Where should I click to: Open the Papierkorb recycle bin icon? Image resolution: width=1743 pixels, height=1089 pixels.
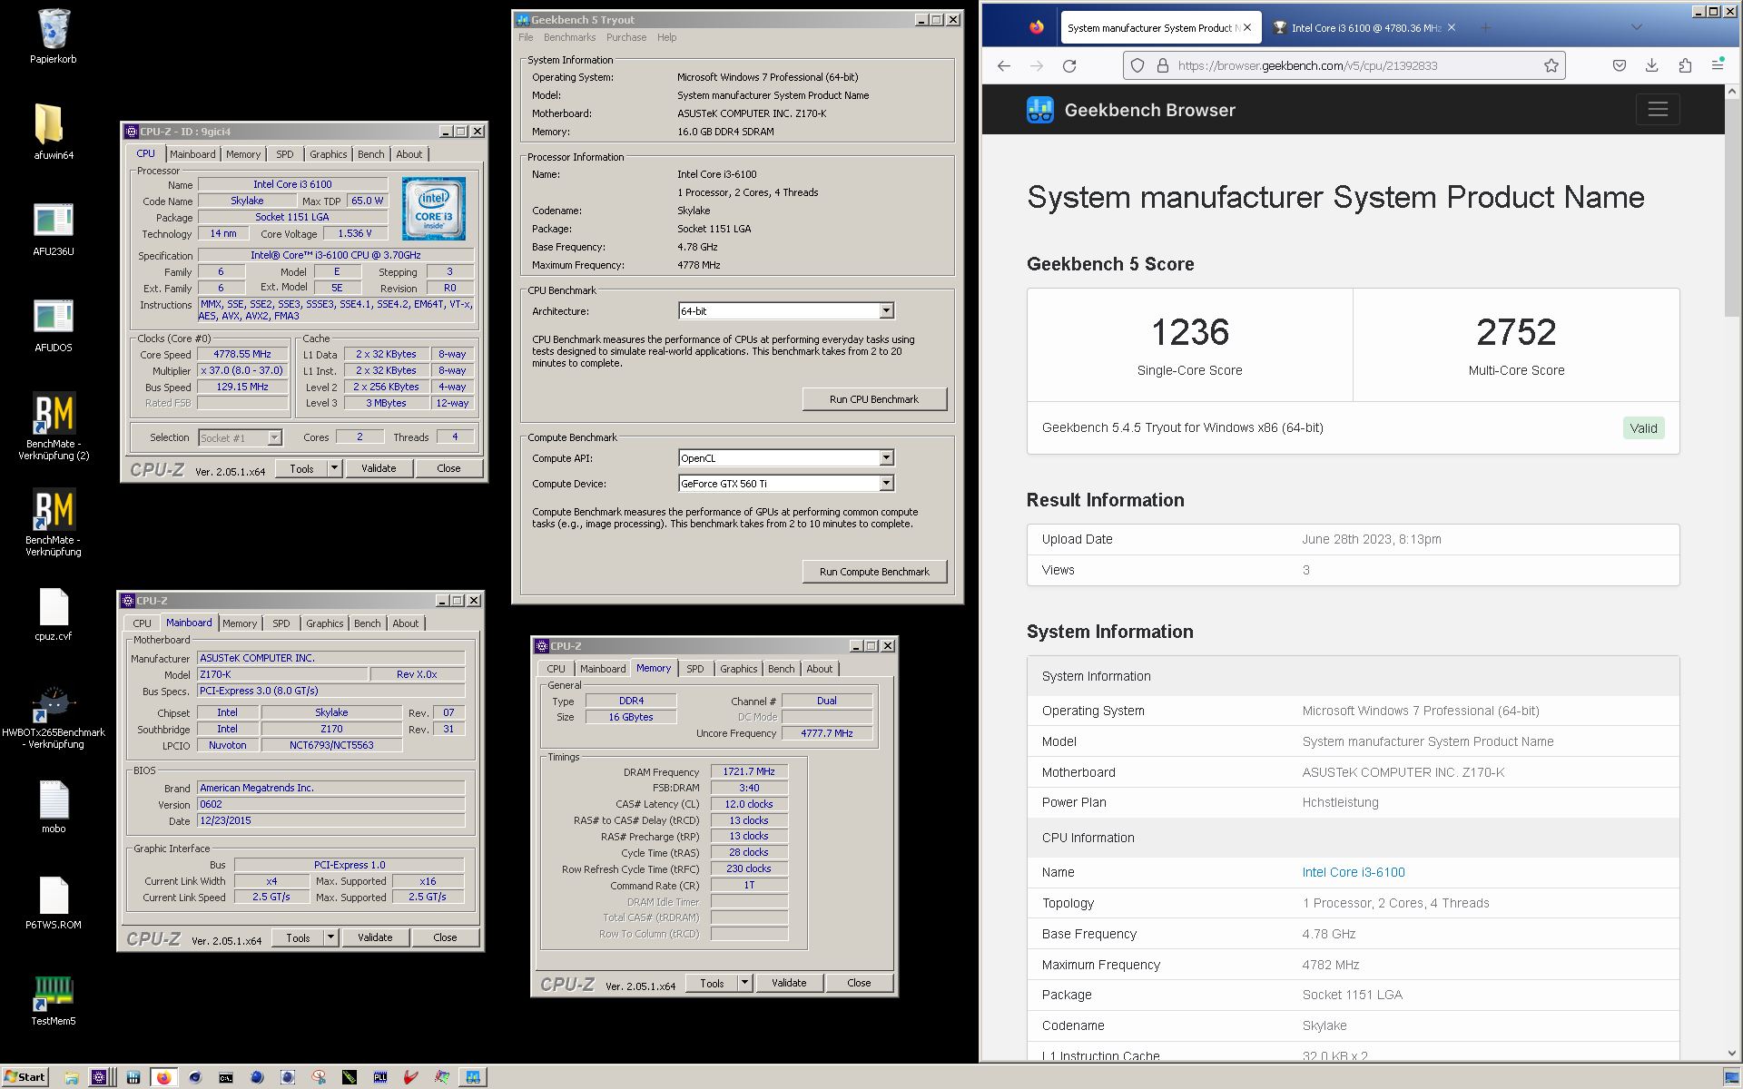click(x=53, y=36)
